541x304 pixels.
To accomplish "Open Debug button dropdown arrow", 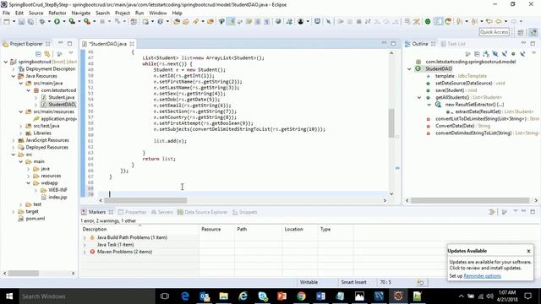I will coord(49,22).
